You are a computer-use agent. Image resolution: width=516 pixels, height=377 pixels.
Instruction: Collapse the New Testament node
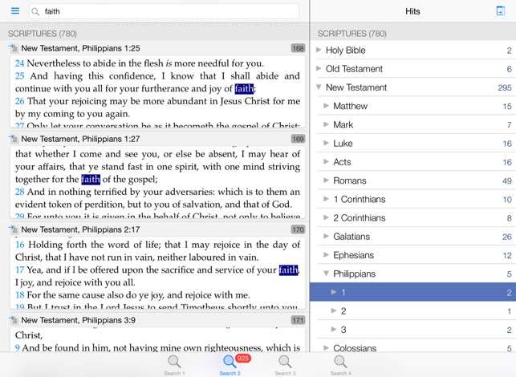point(319,87)
